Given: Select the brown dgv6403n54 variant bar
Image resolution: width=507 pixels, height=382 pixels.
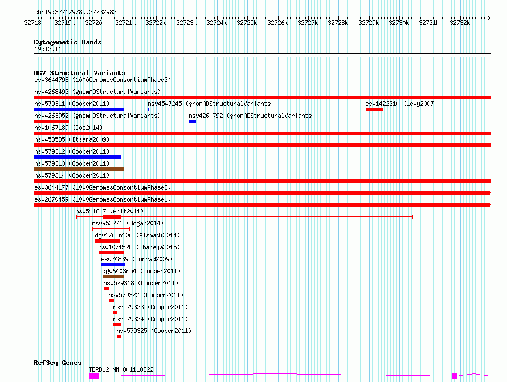Looking at the screenshot, I should click(x=113, y=277).
